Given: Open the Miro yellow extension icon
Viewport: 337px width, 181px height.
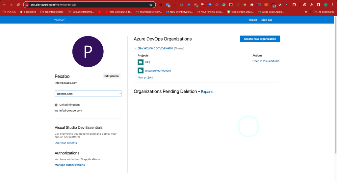Looking at the screenshot, I should point(231,5).
